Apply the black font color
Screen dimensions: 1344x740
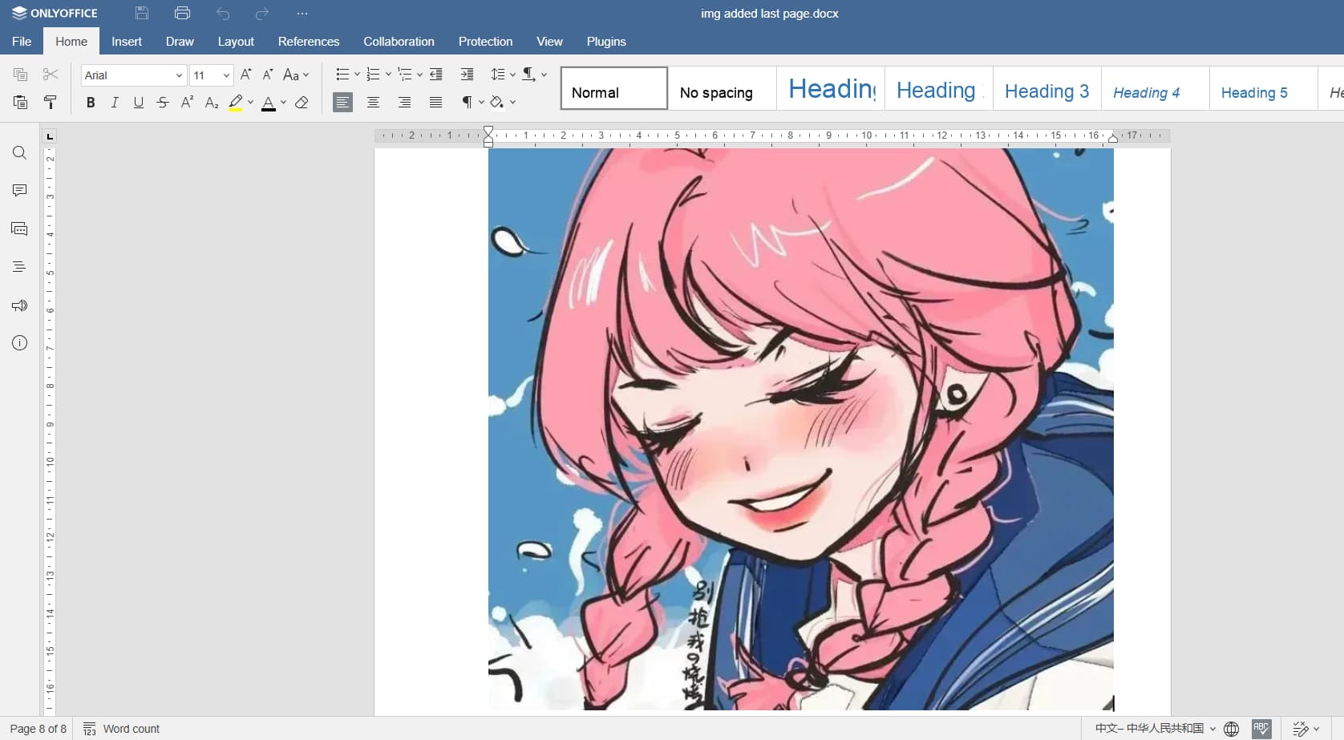pos(269,102)
